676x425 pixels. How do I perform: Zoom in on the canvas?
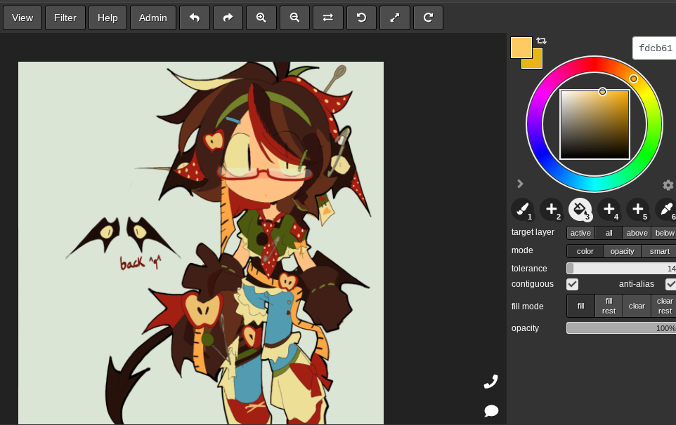[x=261, y=18]
